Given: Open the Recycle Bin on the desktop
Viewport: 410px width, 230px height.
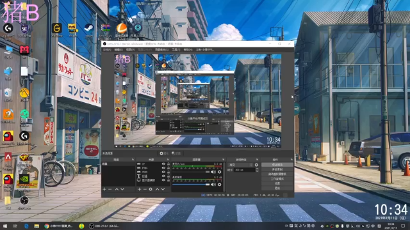Looking at the screenshot, I should (x=8, y=95).
